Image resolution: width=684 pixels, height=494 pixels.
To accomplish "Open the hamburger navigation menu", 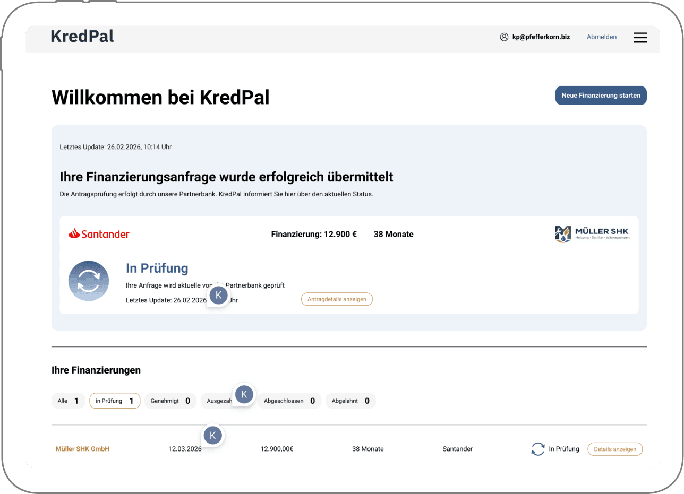I will (x=640, y=38).
